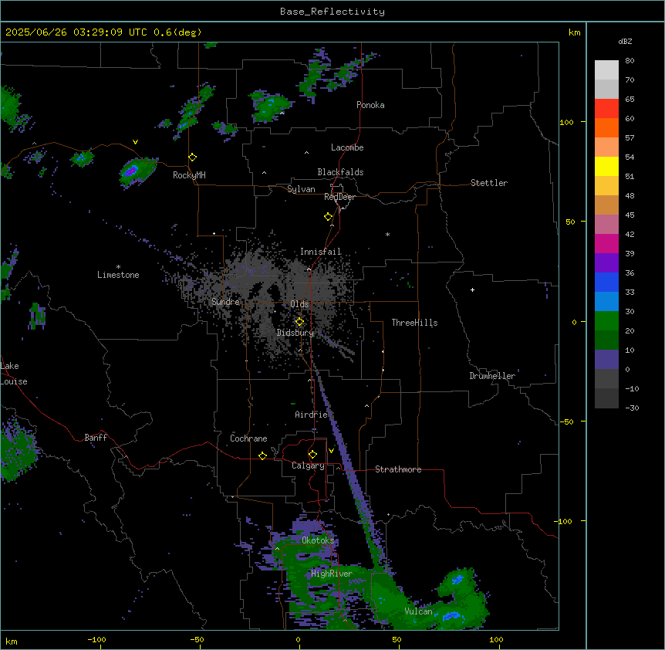The height and width of the screenshot is (650, 665).
Task: Click the Cochrane label
Action: (248, 438)
